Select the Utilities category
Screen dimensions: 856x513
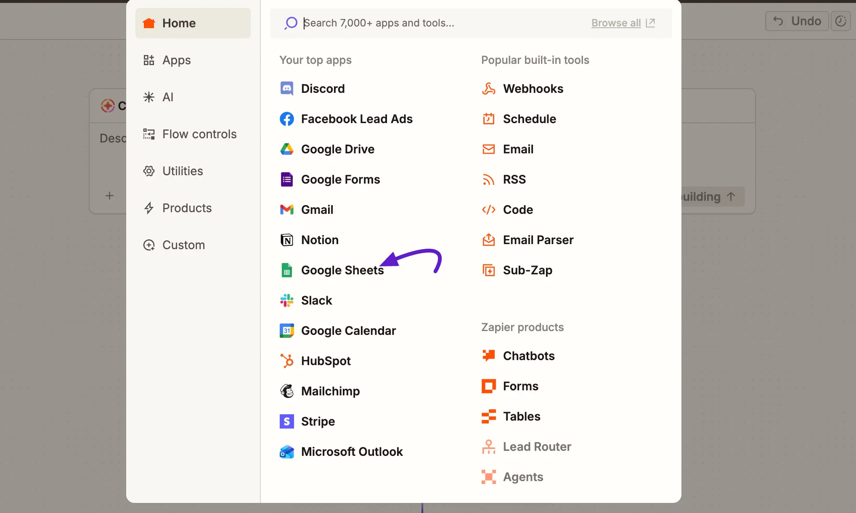tap(193, 171)
